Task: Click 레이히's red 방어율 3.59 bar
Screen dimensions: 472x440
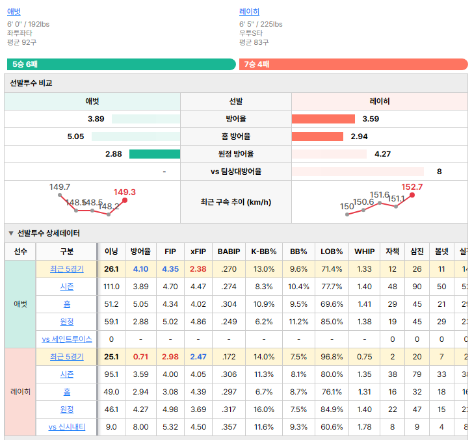Action: 323,119
